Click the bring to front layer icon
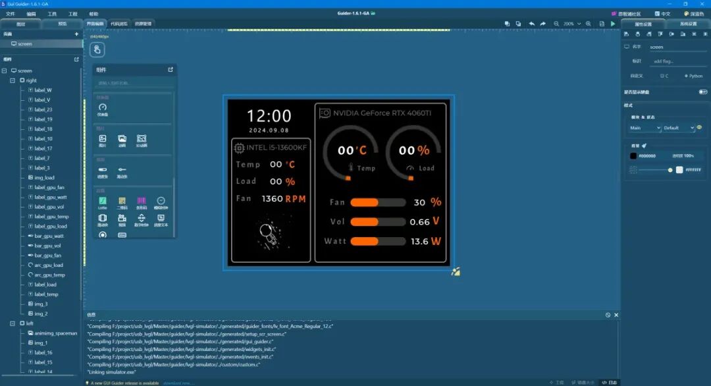The image size is (711, 386). pos(507,24)
